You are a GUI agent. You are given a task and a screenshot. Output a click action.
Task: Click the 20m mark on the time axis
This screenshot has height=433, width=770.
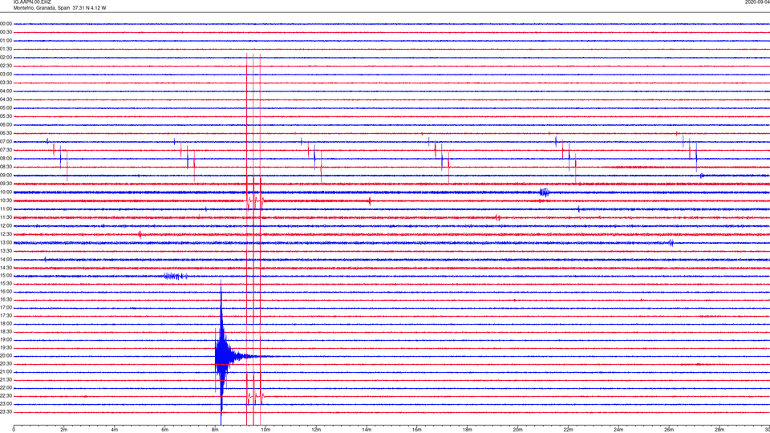[517, 430]
